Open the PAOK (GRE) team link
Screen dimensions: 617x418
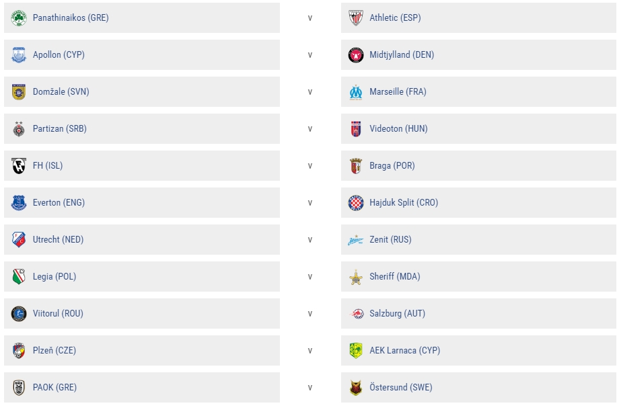click(x=55, y=388)
